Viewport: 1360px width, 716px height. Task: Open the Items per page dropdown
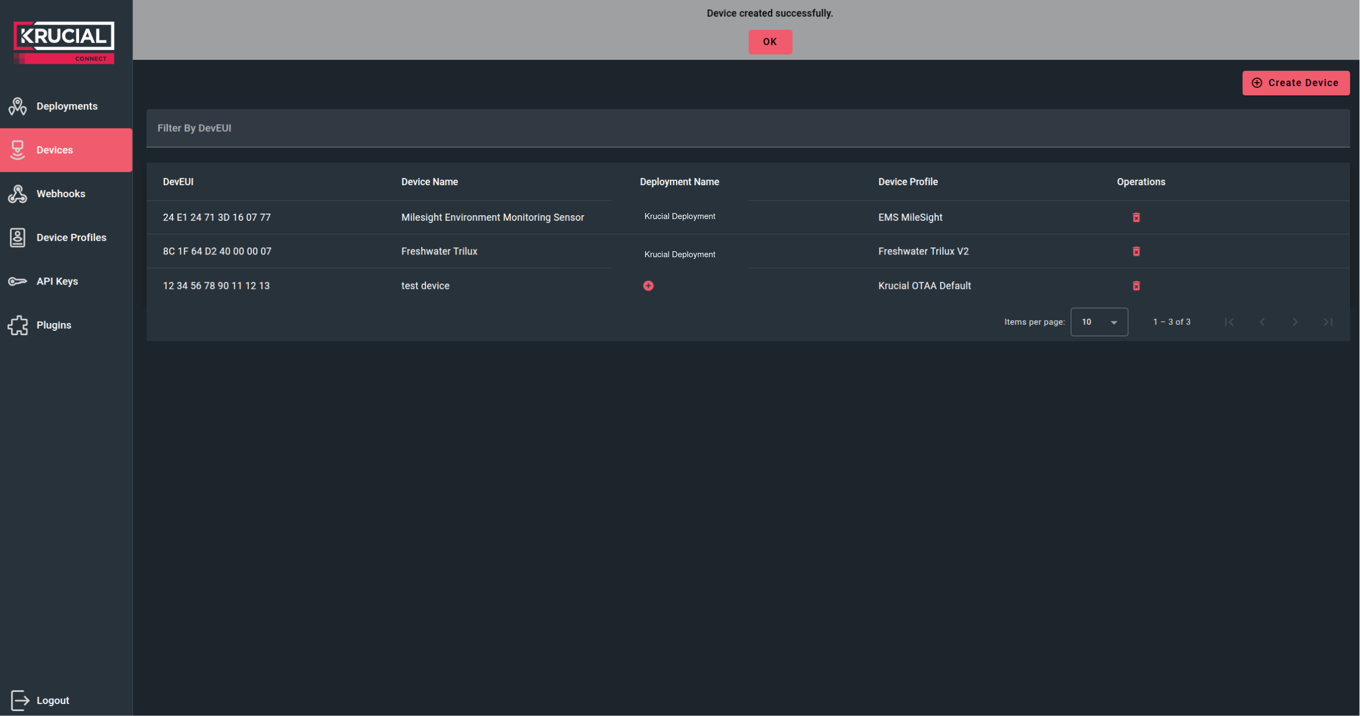(1099, 322)
